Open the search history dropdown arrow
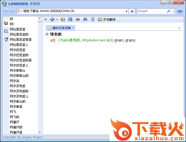The height and width of the screenshot is (142, 186). click(x=126, y=11)
